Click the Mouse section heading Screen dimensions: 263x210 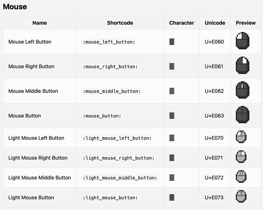[15, 7]
